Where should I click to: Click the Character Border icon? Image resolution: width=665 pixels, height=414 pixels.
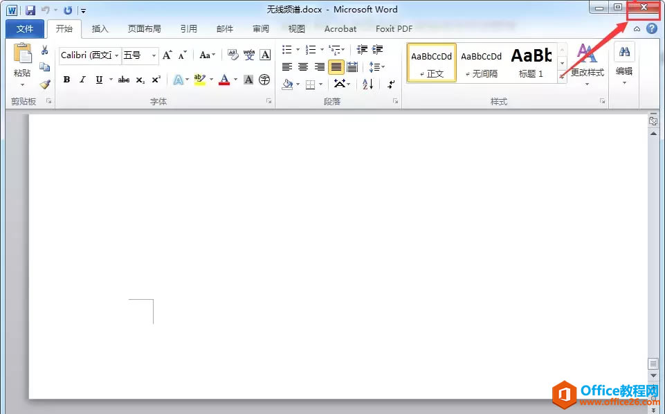(x=265, y=55)
